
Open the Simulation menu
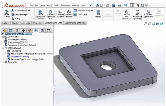coord(65,5)
